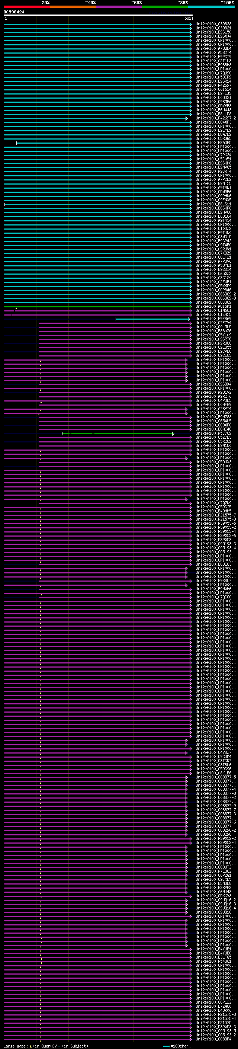Click hit label UniRef100_A7SVT4
Image resolution: width=238 pixels, height=1049 pixels.
point(213,409)
